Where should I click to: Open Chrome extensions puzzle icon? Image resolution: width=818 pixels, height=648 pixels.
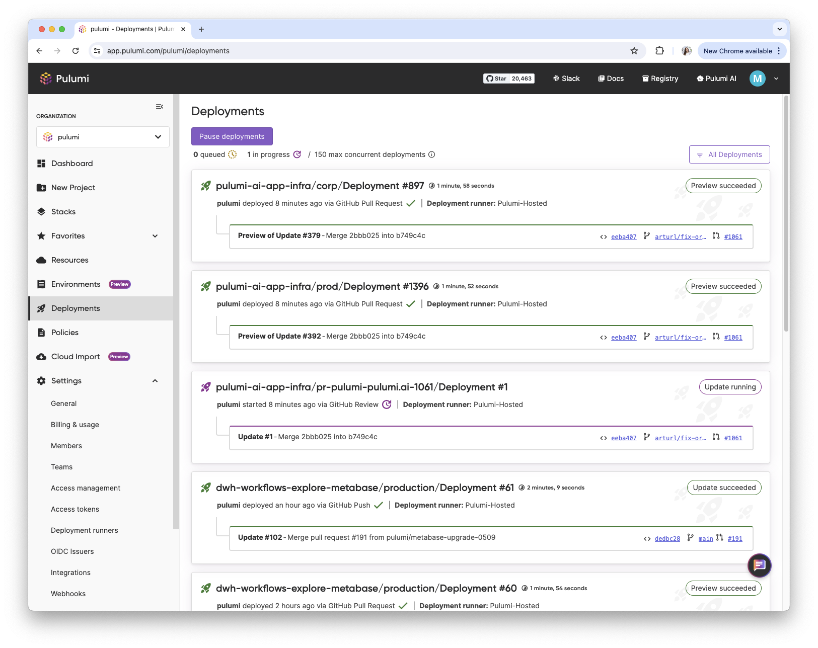659,51
